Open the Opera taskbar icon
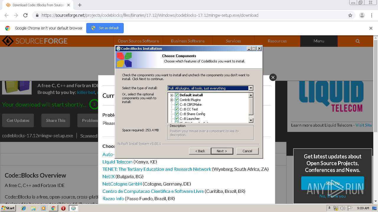Image resolution: width=378 pixels, height=212 pixels. [63, 208]
